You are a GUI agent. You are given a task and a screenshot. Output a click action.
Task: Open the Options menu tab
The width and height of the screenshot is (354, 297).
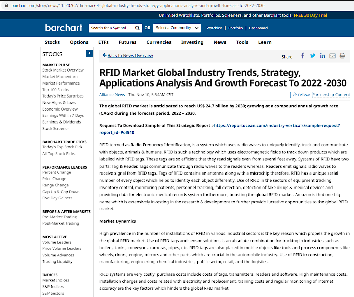[79, 42]
